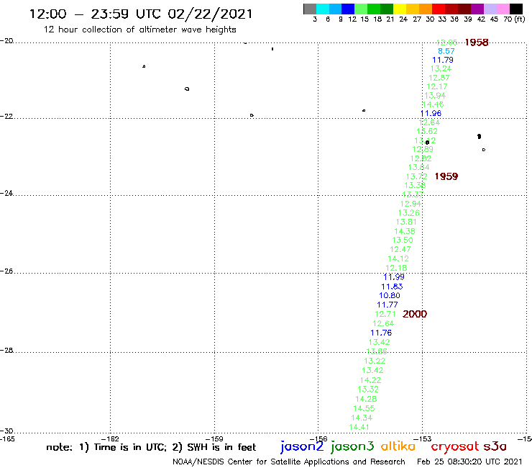
Task: Click the 'note: 1) Time is in UTC' text
Action: [106, 447]
